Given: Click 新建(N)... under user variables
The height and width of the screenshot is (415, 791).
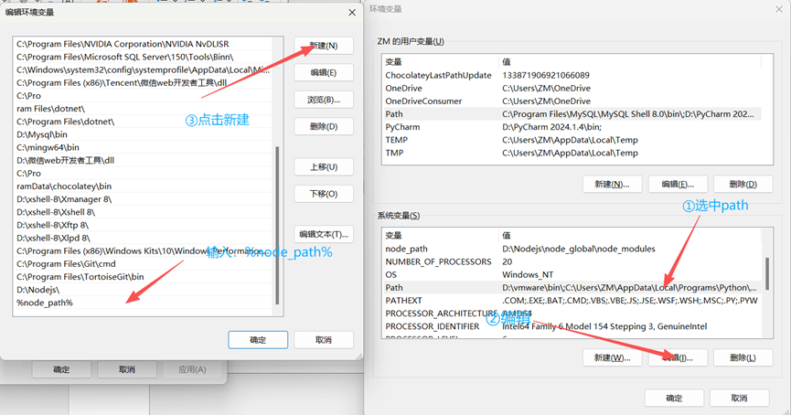Looking at the screenshot, I should pyautogui.click(x=612, y=184).
